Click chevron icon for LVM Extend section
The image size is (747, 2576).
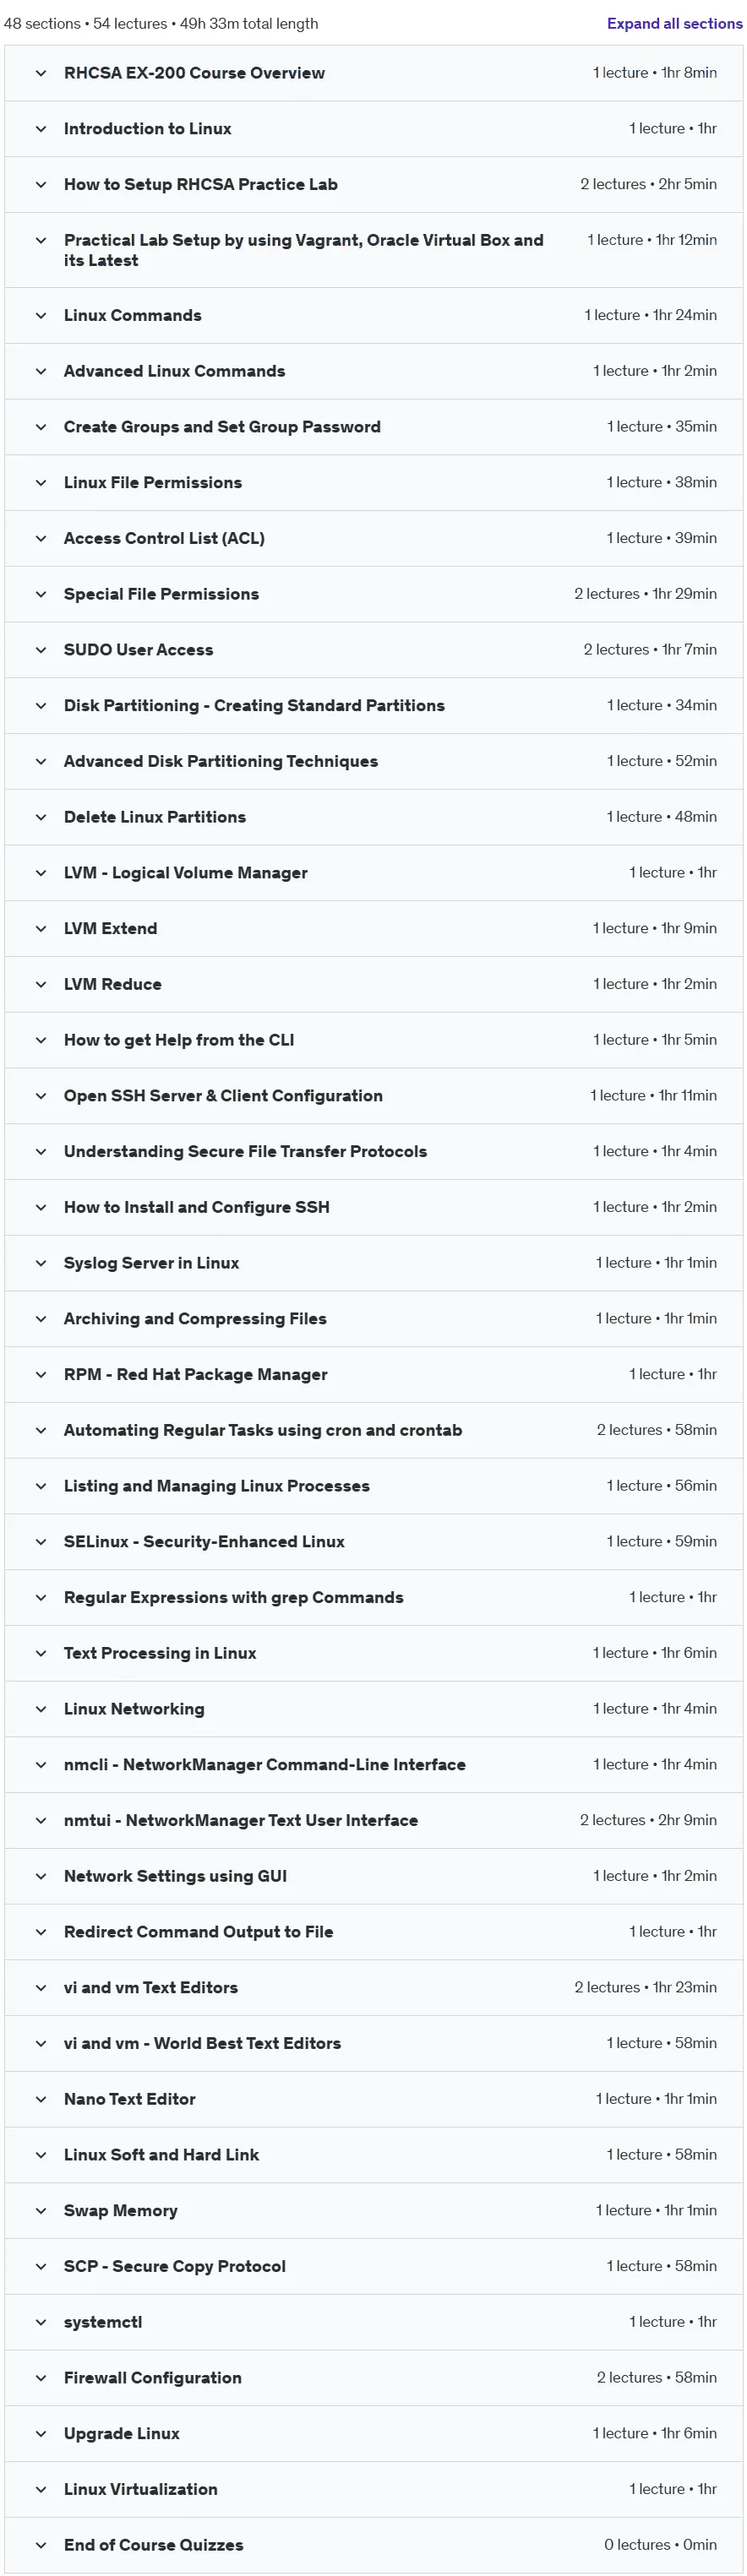[x=41, y=929]
